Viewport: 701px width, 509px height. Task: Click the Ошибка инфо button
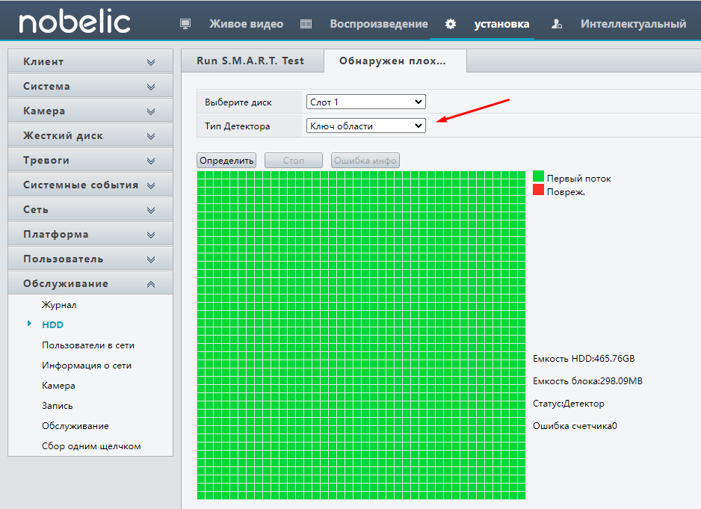[365, 161]
